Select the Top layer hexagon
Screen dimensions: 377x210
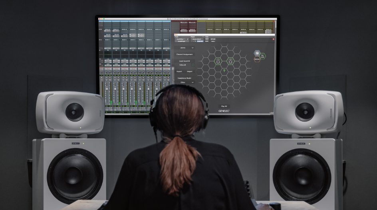258,53
